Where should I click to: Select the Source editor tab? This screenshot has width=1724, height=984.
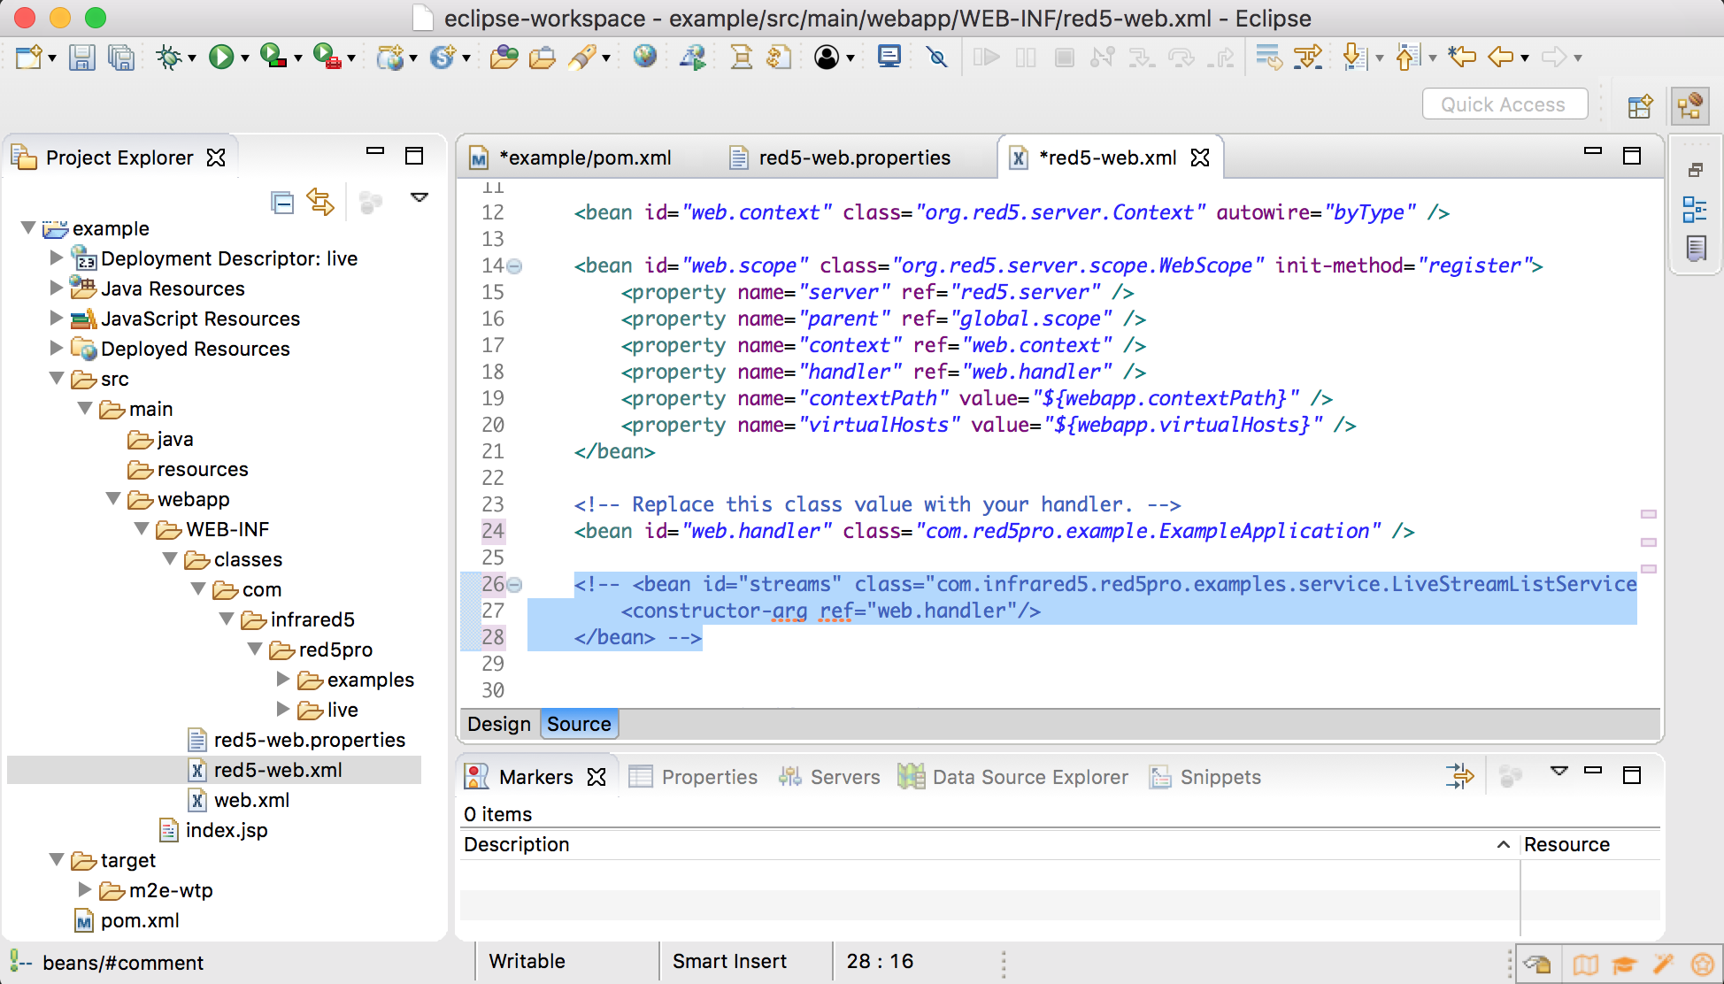pyautogui.click(x=579, y=724)
